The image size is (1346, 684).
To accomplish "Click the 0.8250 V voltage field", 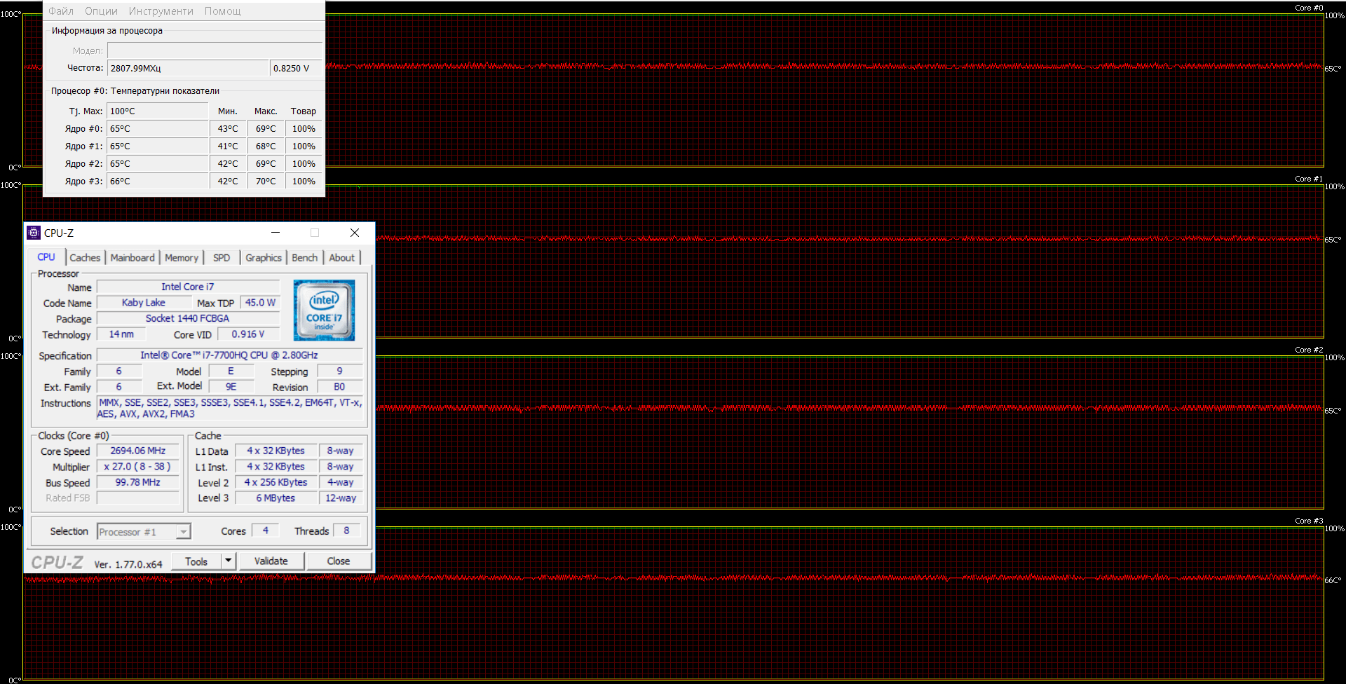I will pyautogui.click(x=296, y=68).
